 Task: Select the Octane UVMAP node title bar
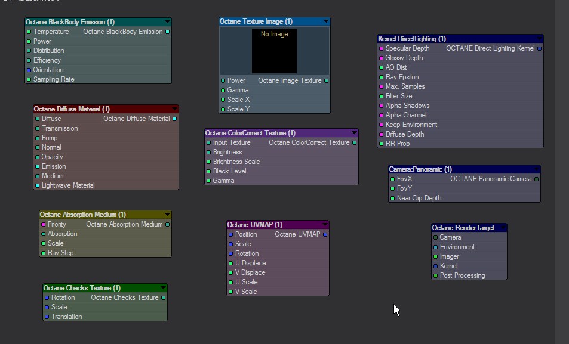point(278,224)
